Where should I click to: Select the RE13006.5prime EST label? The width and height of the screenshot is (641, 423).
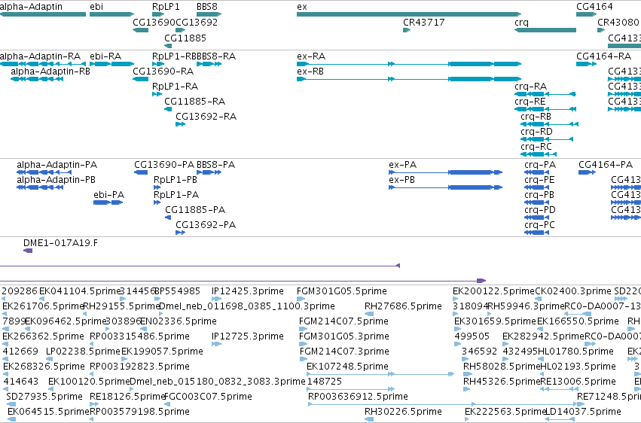(x=578, y=382)
